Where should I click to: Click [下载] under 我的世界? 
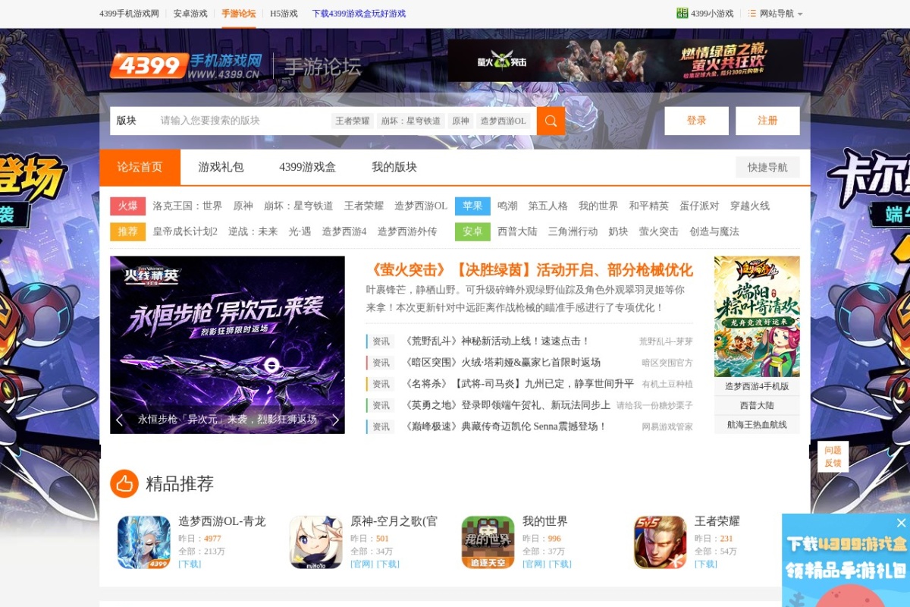click(x=560, y=564)
